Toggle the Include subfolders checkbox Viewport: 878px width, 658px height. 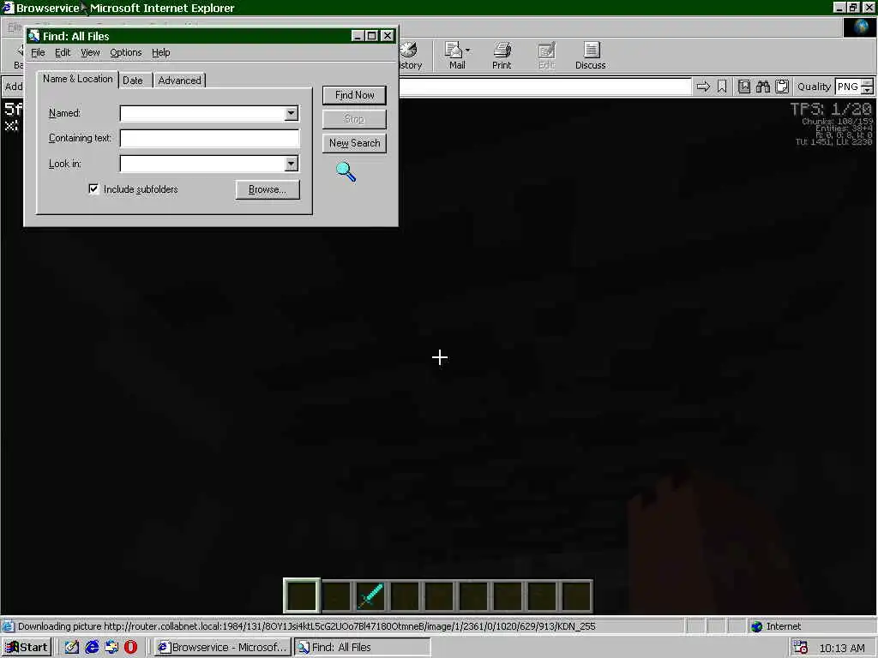coord(93,189)
